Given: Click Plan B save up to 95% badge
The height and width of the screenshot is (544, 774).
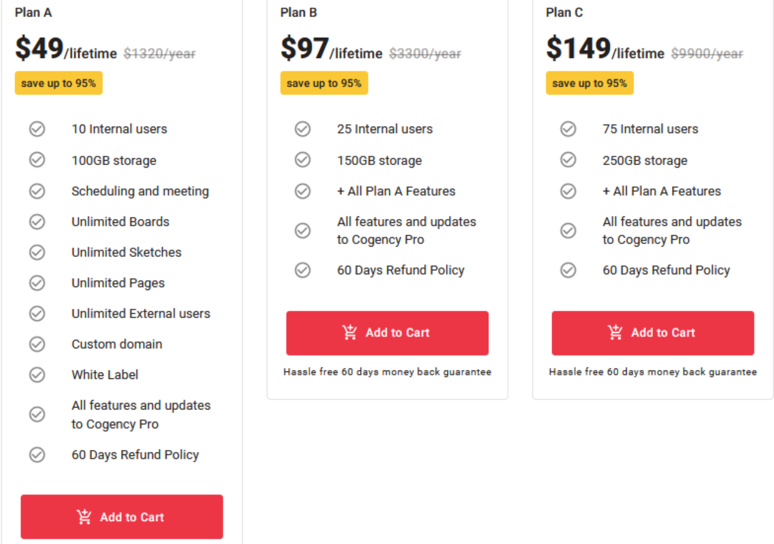Looking at the screenshot, I should (x=324, y=83).
